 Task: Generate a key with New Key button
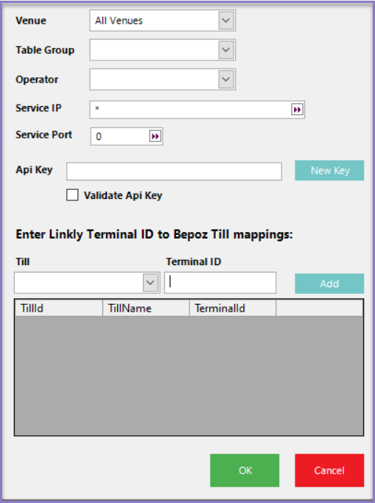click(329, 170)
